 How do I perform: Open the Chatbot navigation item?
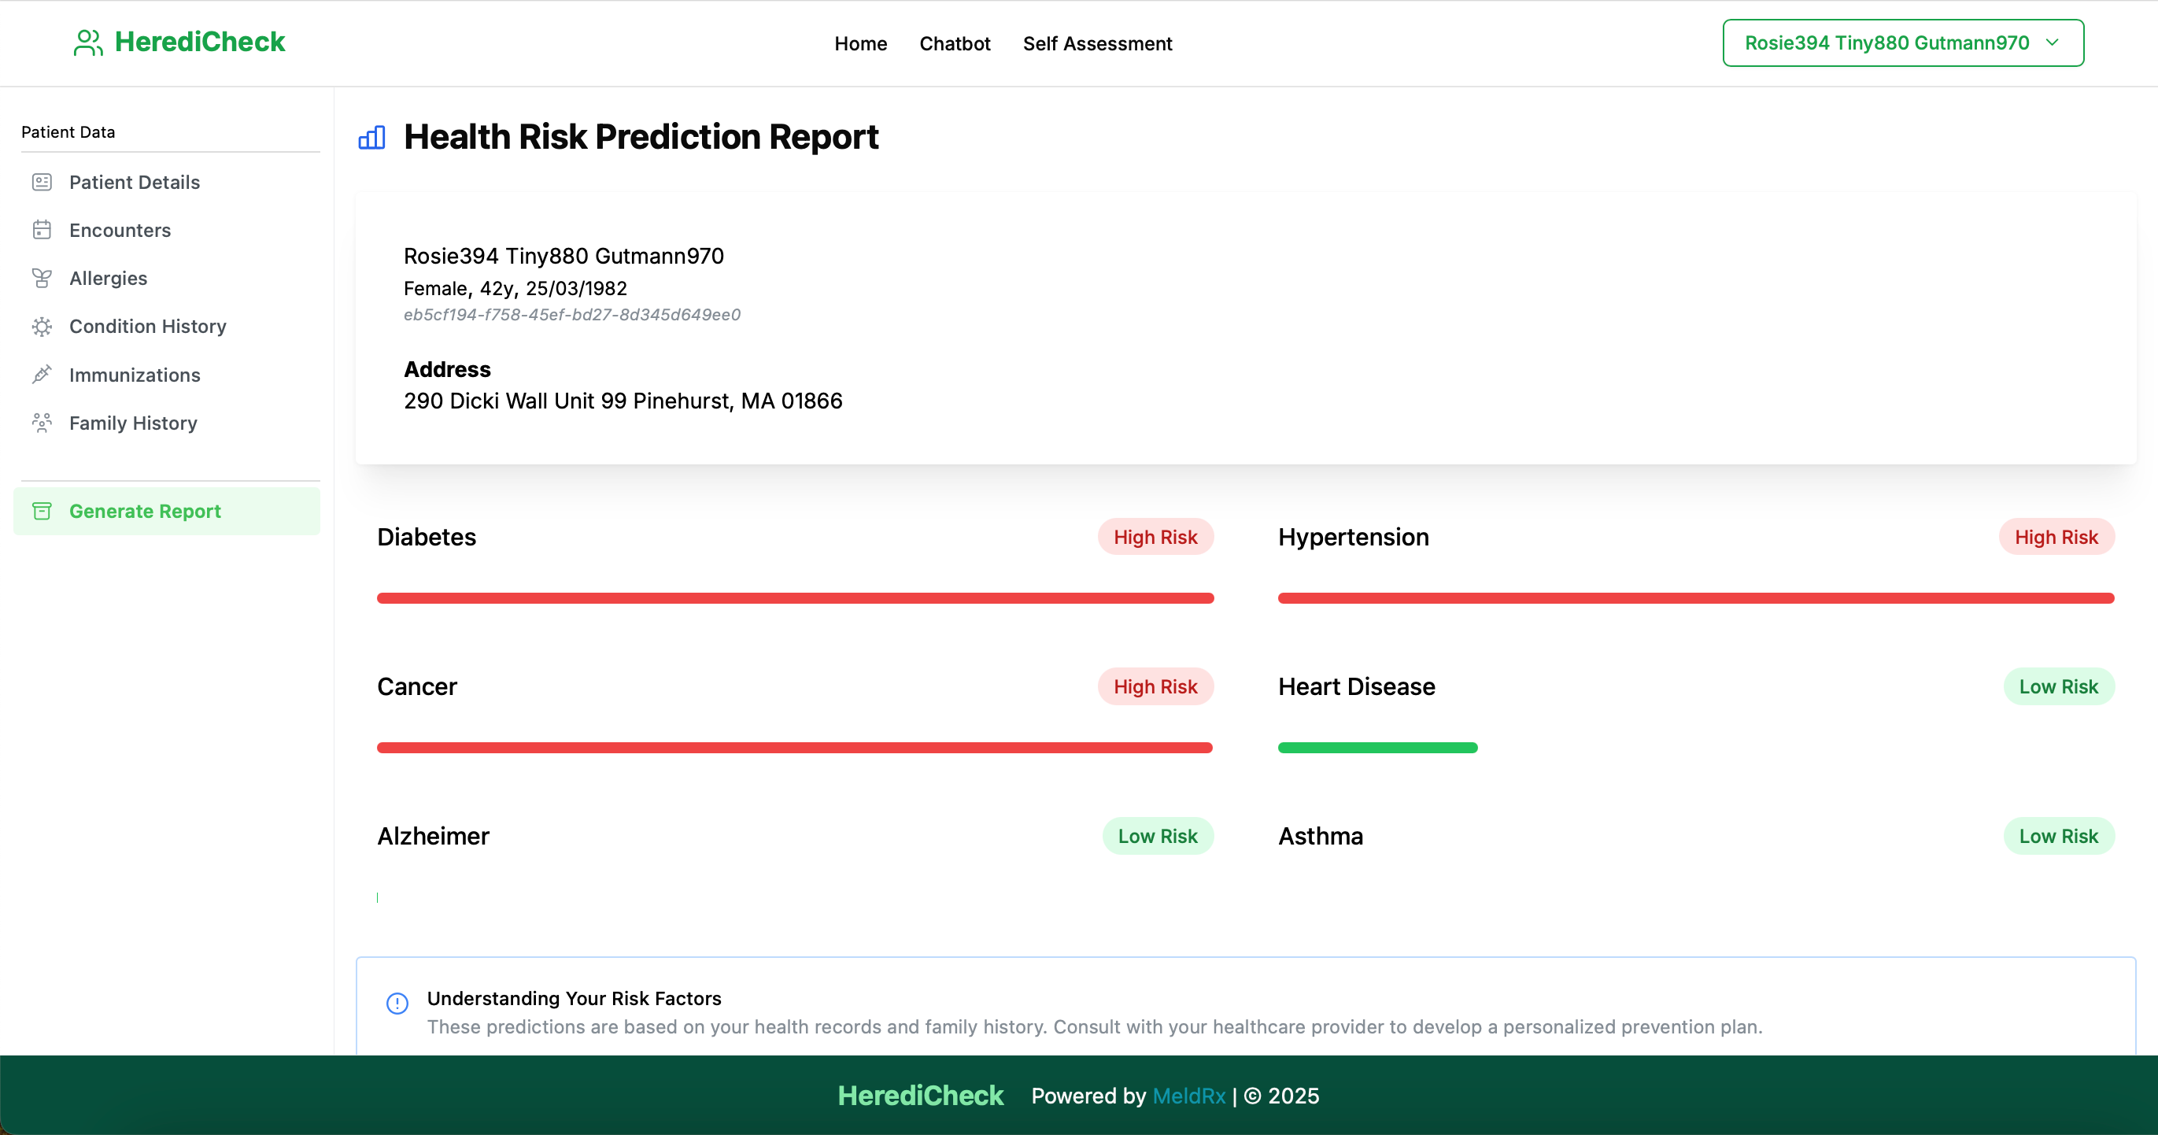pos(954,43)
